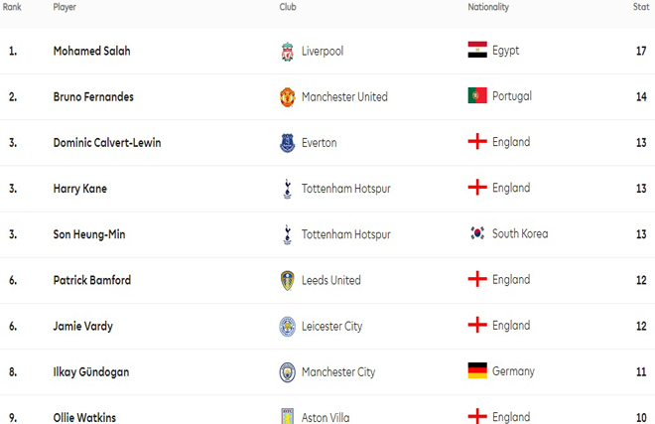655x424 pixels.
Task: Click the Portugal flag icon
Action: tap(477, 95)
